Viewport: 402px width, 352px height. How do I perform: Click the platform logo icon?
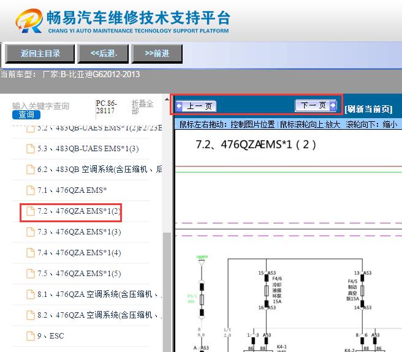(29, 21)
